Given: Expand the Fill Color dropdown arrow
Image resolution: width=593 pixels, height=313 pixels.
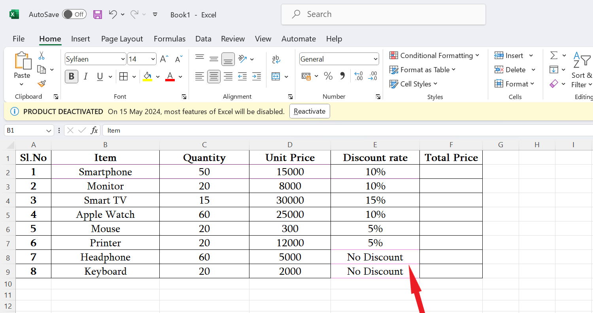Looking at the screenshot, I should coord(158,76).
